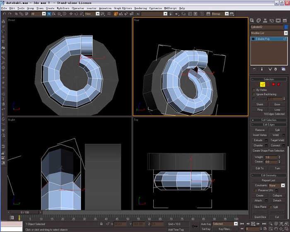Click the Undo arrow in the main toolbar
The height and width of the screenshot is (232, 290).
[5, 14]
